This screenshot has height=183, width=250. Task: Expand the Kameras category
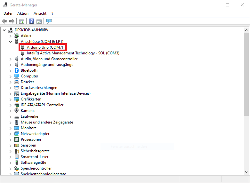pos(11,111)
